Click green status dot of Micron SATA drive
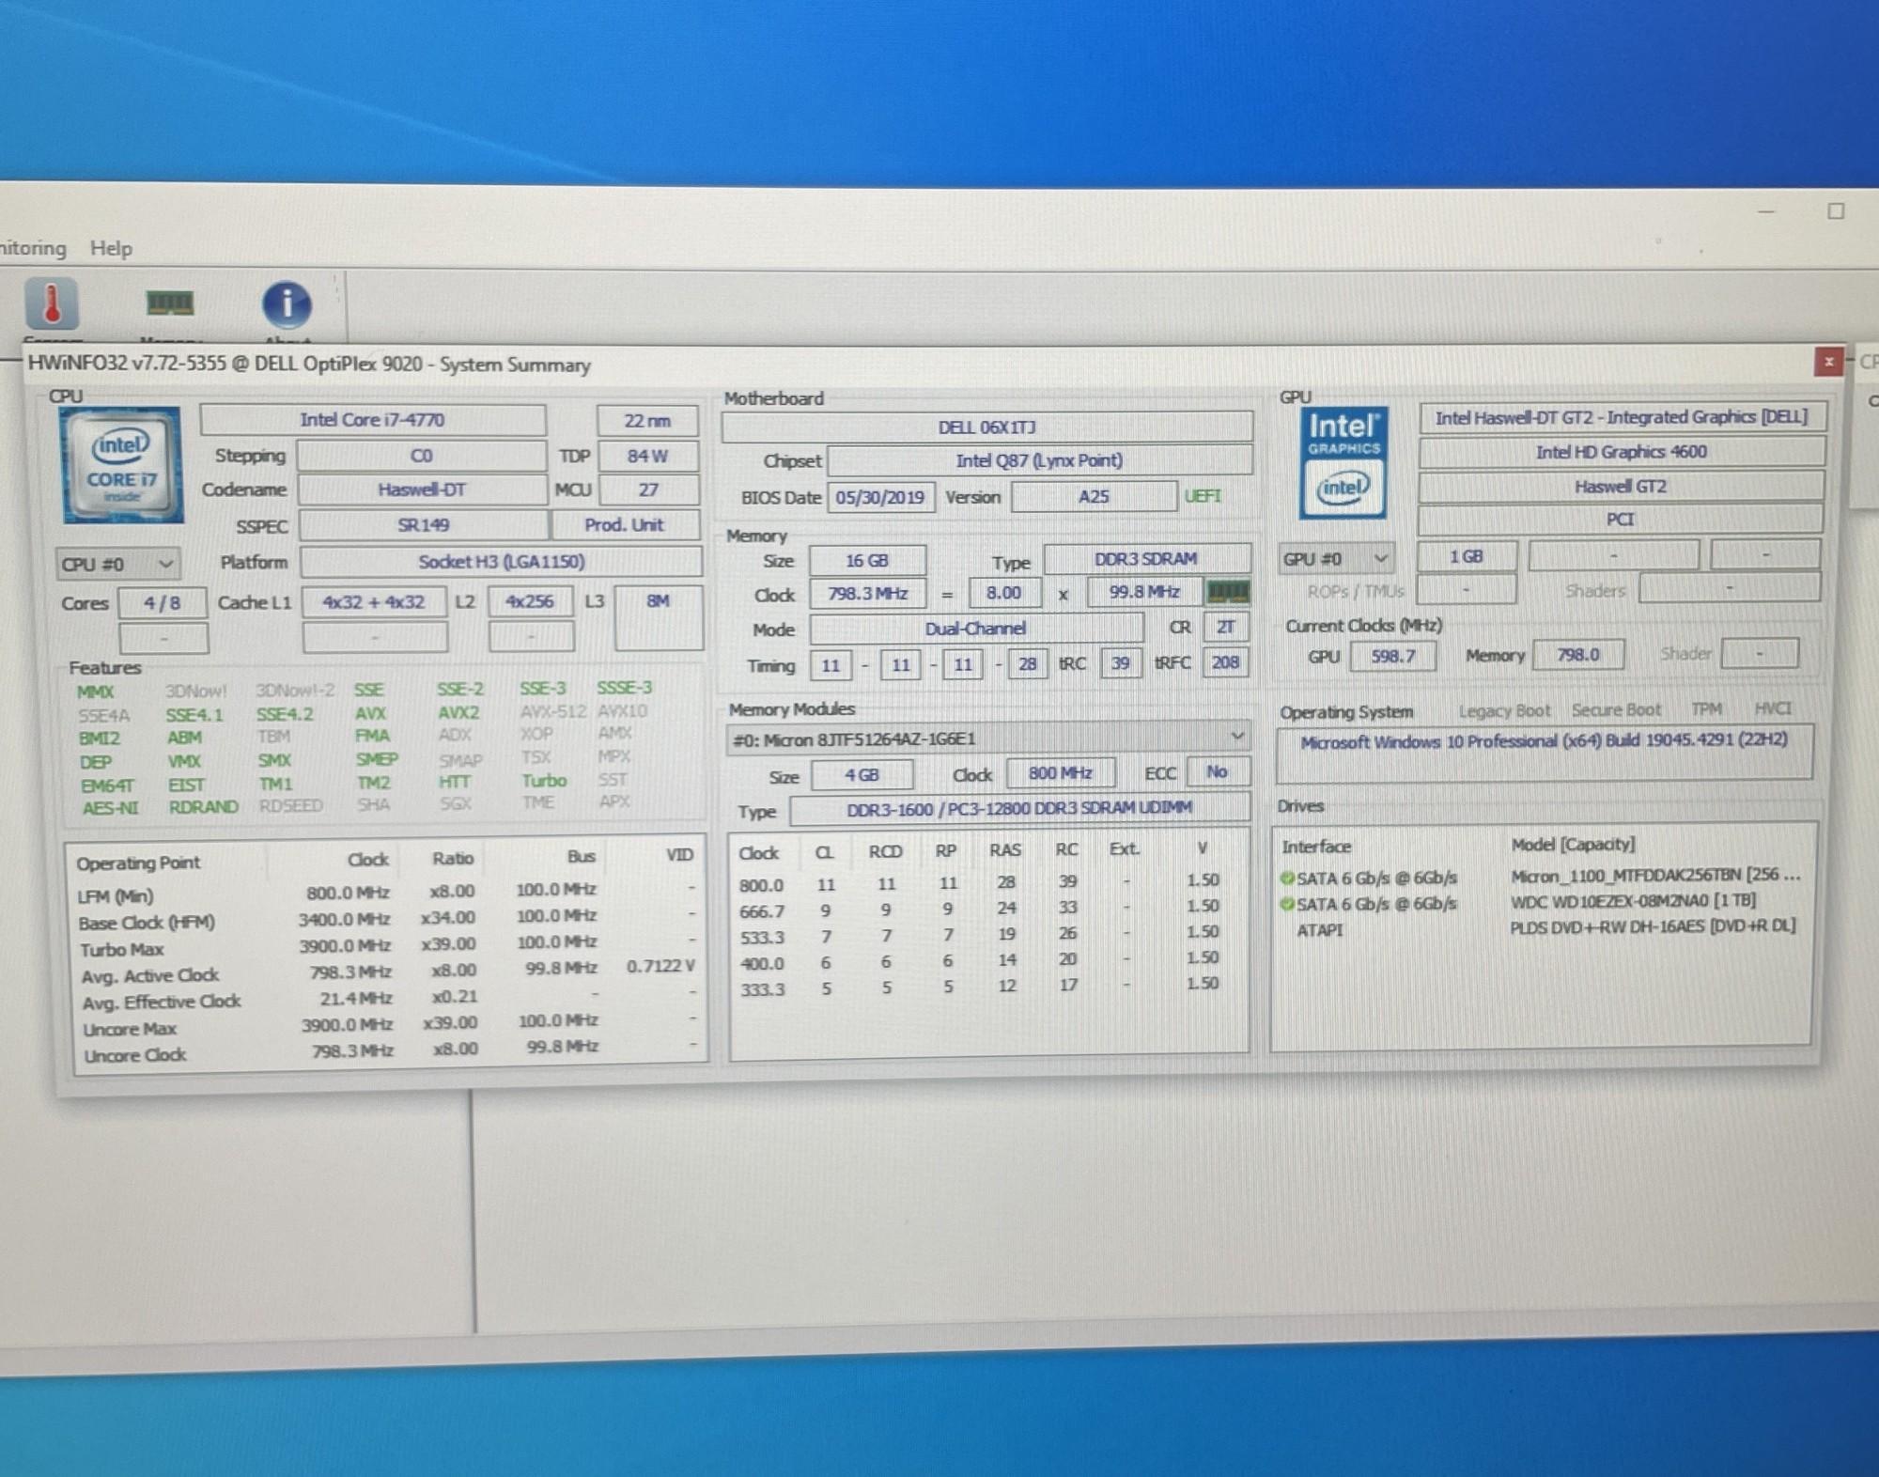Viewport: 1879px width, 1477px height. [1287, 878]
